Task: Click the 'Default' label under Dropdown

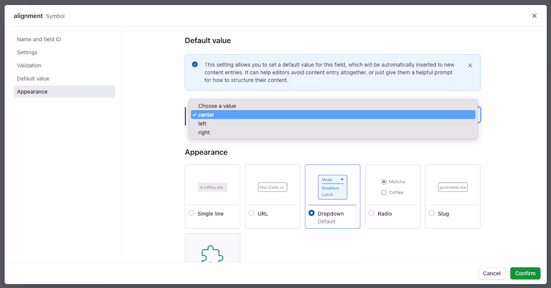Action: point(326,222)
